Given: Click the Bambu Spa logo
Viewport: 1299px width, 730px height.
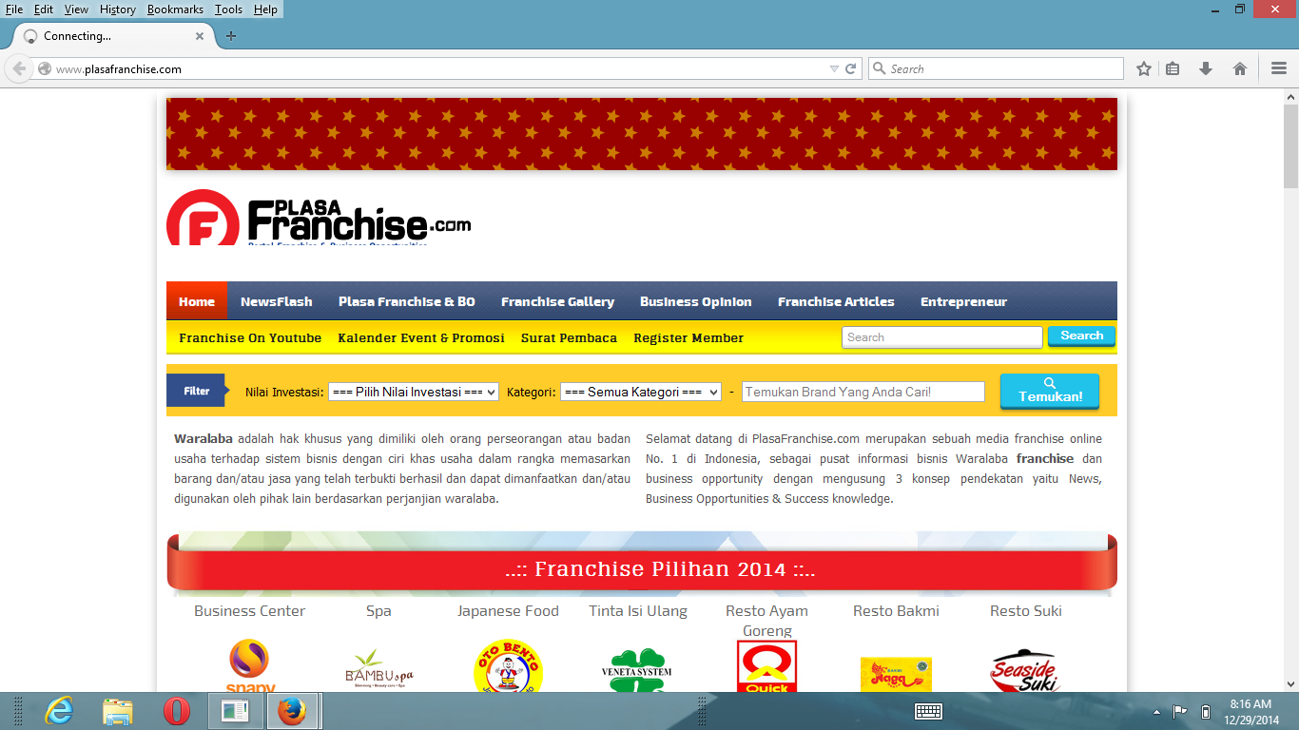Looking at the screenshot, I should tap(378, 669).
